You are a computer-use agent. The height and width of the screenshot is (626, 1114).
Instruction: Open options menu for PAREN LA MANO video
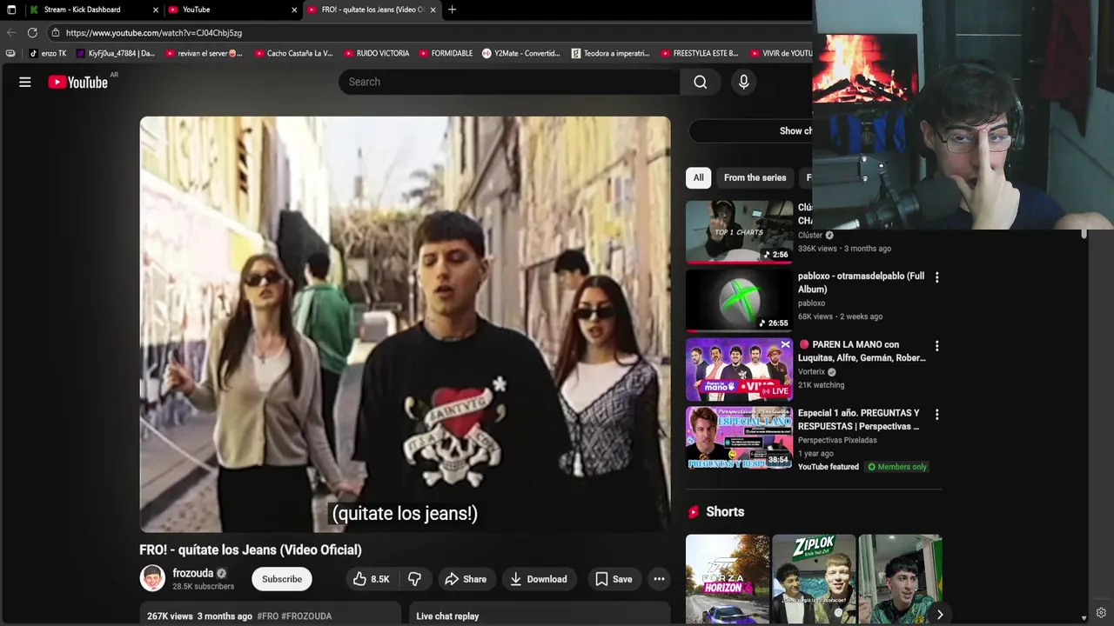[x=936, y=346]
